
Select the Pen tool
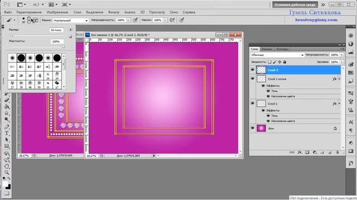7,127
